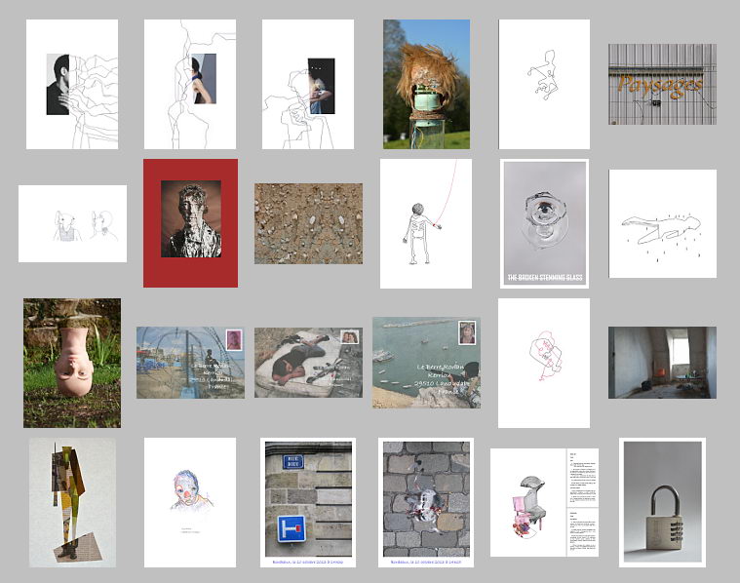Select the pink and red scribble drawing
Screen dimensions: 740x583
coord(544,363)
